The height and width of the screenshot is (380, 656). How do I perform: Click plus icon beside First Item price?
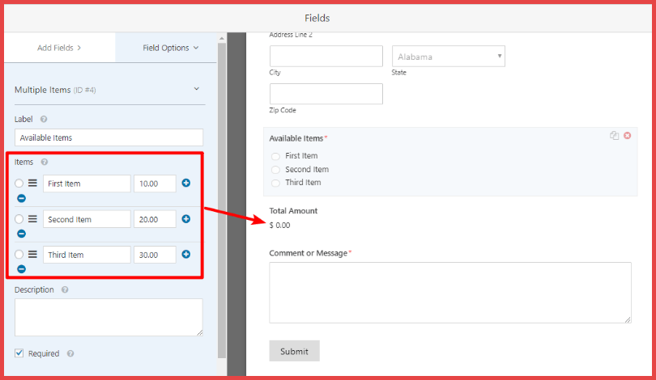point(185,184)
